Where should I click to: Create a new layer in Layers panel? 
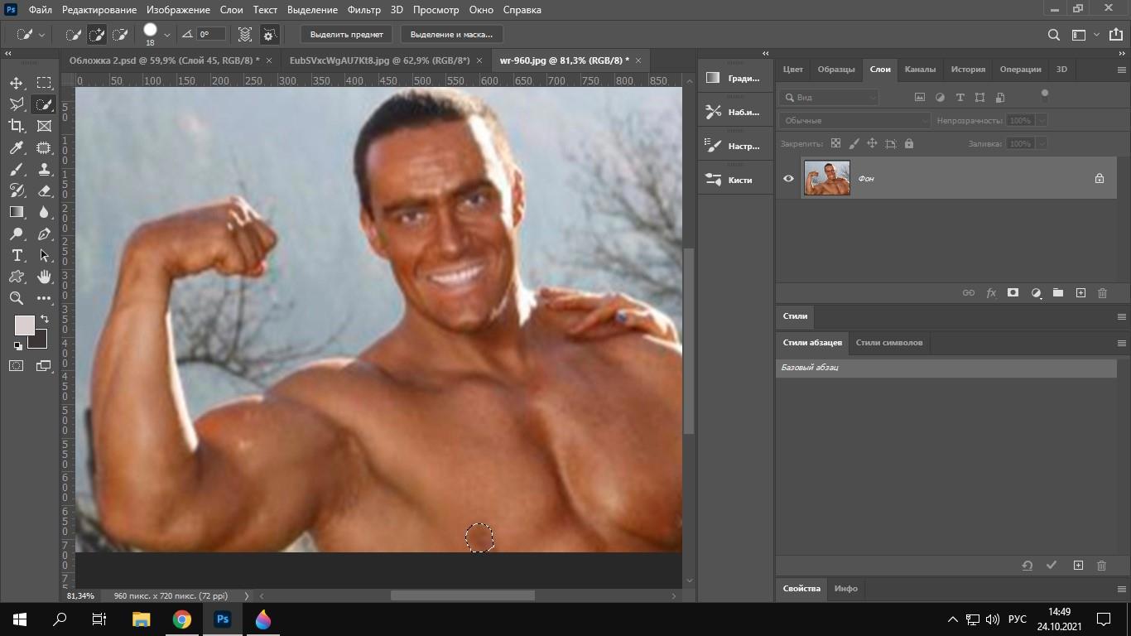[x=1080, y=293]
